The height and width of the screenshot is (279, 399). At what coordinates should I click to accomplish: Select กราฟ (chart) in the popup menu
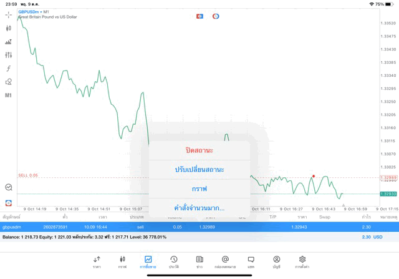pyautogui.click(x=199, y=188)
